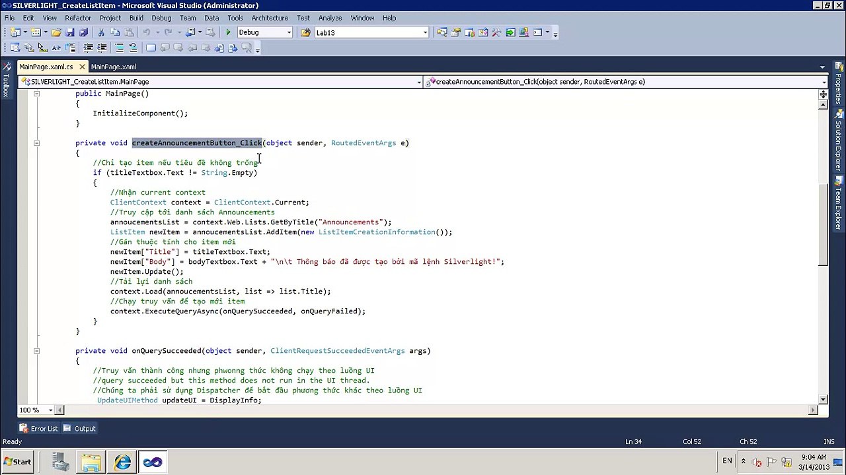Open the Refactor menu
Image resolution: width=846 pixels, height=475 pixels.
tap(77, 18)
